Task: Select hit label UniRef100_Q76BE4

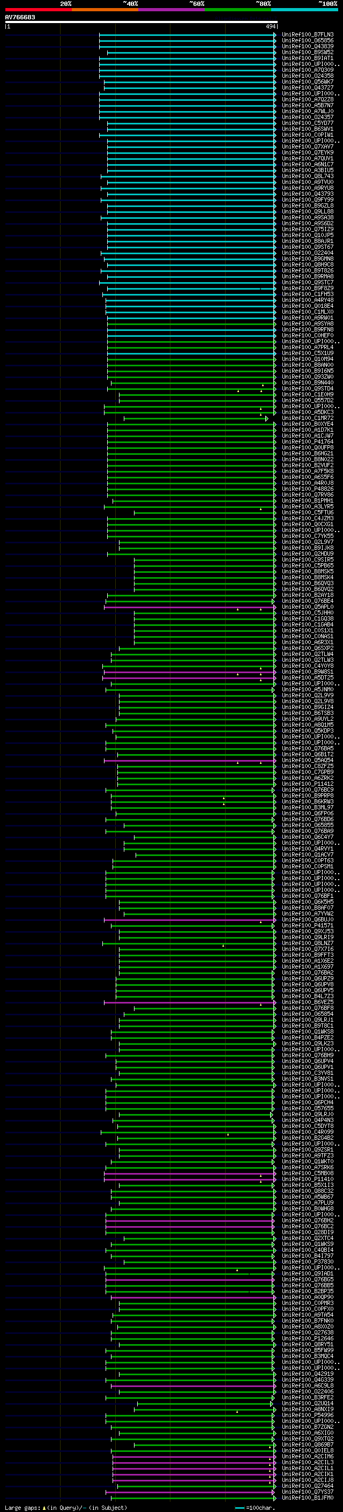Action: pyautogui.click(x=307, y=601)
